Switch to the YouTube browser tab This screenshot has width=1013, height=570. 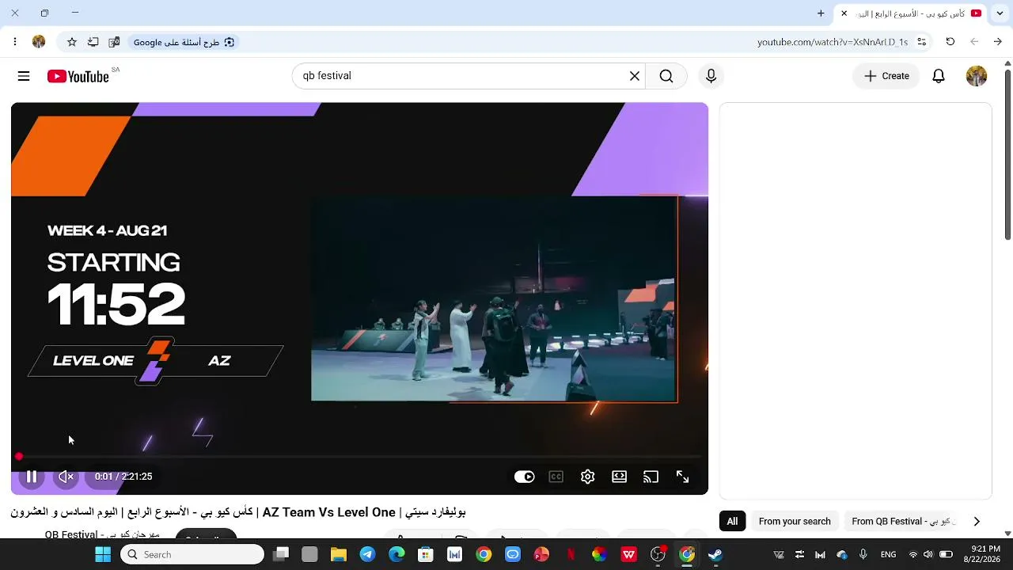(x=910, y=13)
